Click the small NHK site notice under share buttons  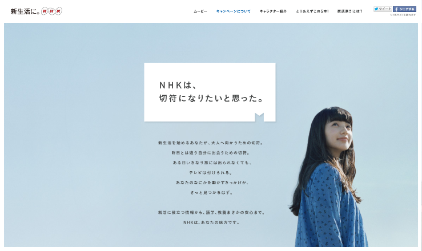coord(403,15)
